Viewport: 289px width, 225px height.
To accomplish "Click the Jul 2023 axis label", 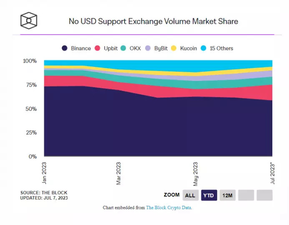I will pyautogui.click(x=272, y=173).
